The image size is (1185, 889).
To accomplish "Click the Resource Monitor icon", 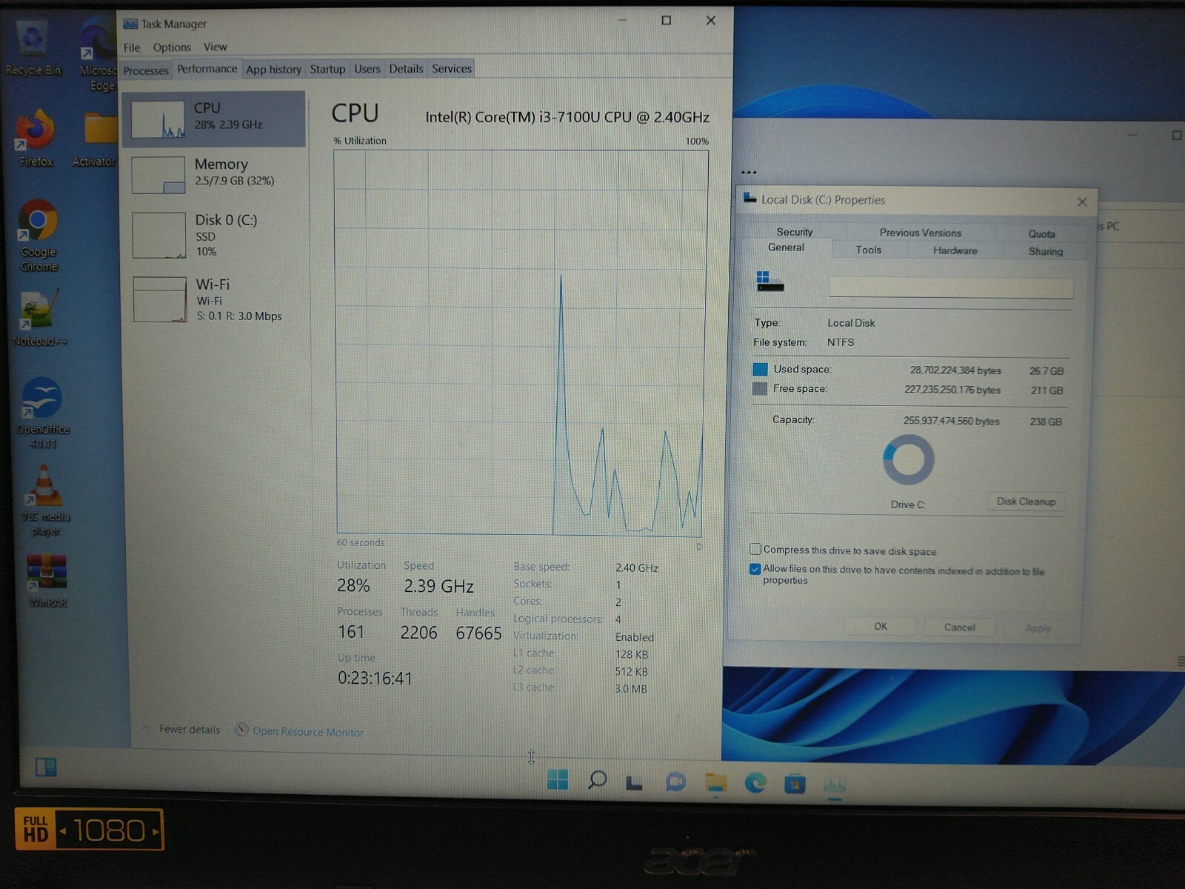I will tap(241, 730).
